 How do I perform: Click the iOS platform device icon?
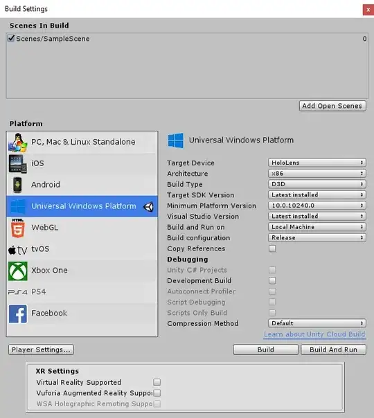tap(17, 164)
